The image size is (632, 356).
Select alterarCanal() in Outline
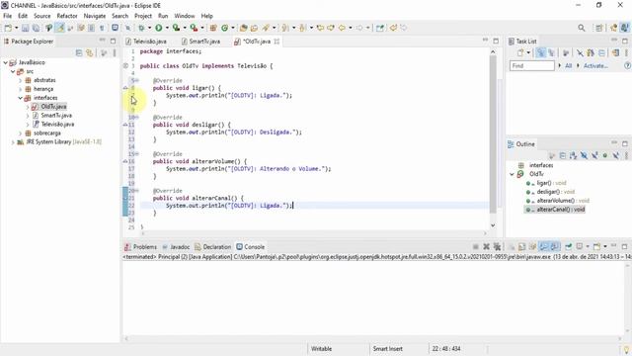pos(555,210)
